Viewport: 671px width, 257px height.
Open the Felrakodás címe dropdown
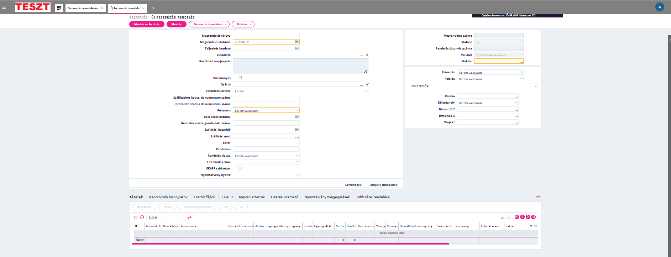tap(266, 162)
